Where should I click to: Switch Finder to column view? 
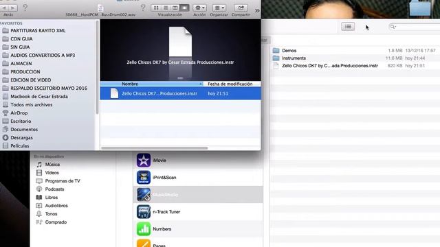[x=175, y=8]
